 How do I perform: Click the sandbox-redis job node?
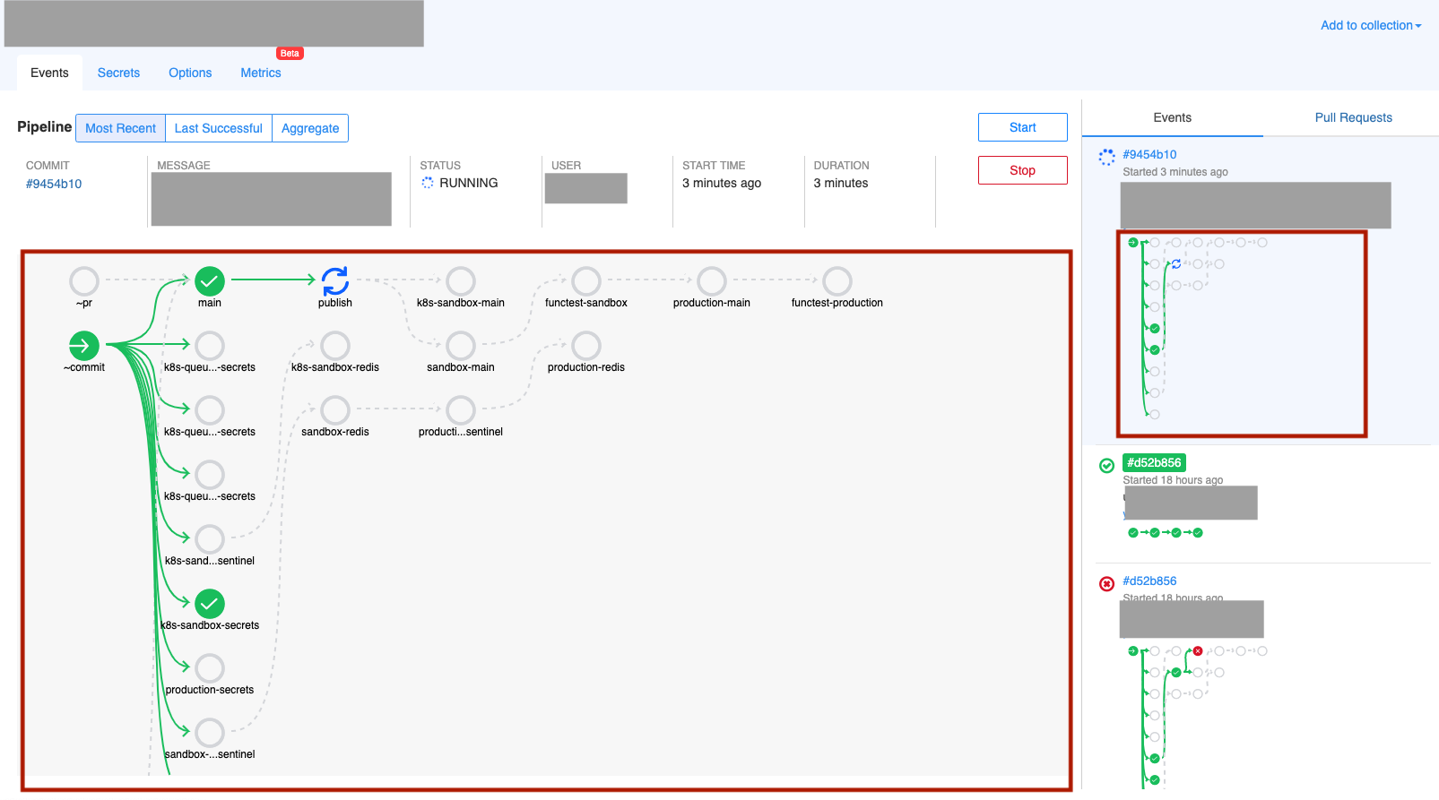point(335,409)
